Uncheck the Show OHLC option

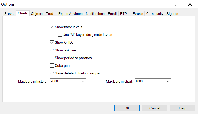coord(52,42)
